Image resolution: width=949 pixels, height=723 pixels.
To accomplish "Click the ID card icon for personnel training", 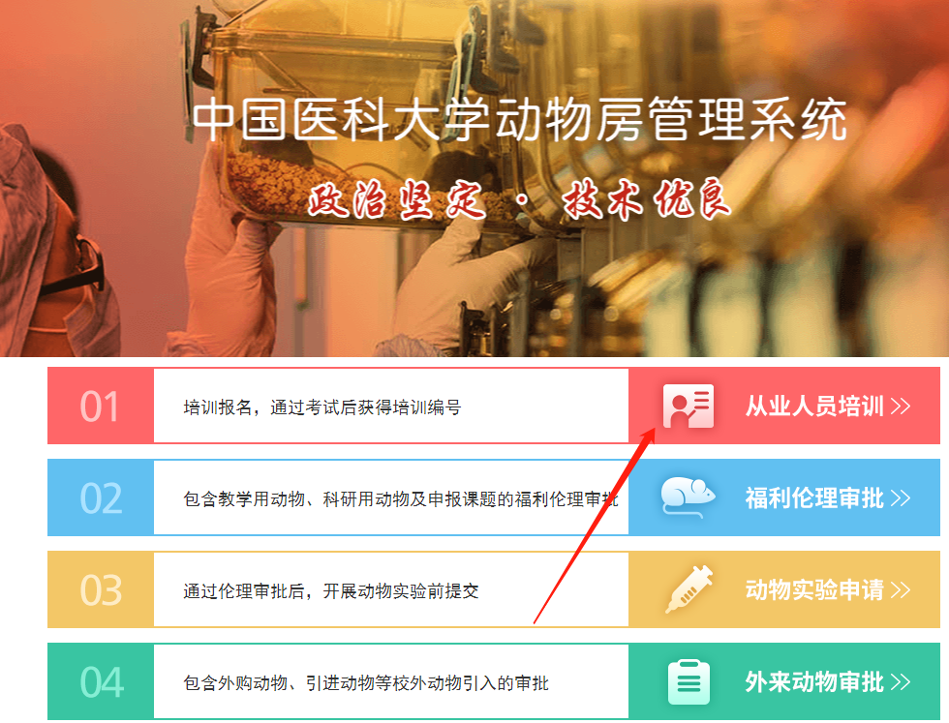I will point(689,406).
